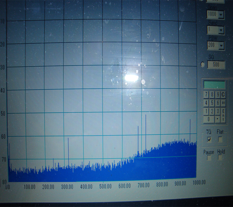233x207 pixels.
Task: Uncheck the TG checkbox
Action: pos(209,140)
